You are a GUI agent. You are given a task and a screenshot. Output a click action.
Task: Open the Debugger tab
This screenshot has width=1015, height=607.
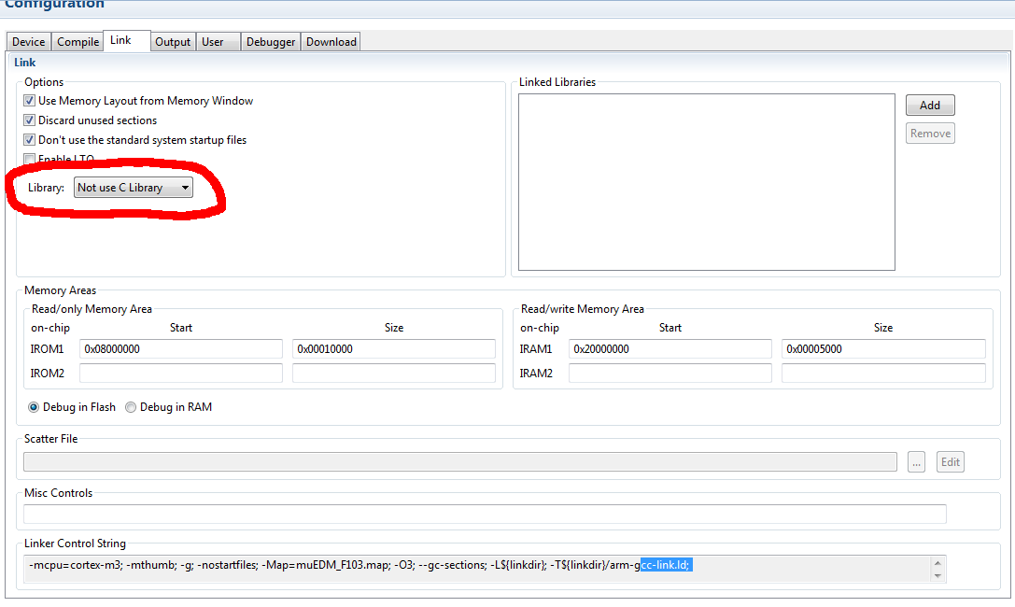[x=271, y=41]
